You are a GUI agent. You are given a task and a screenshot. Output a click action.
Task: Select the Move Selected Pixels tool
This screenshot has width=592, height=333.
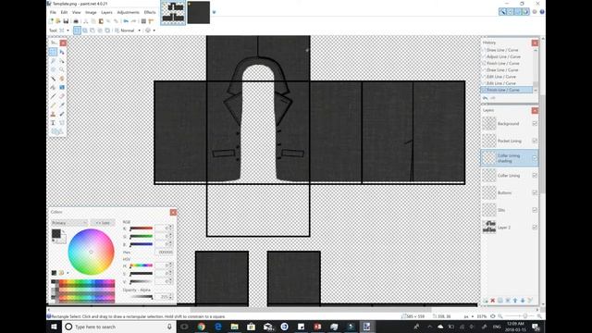coord(62,52)
